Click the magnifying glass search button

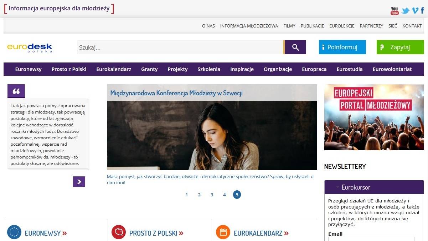(295, 47)
